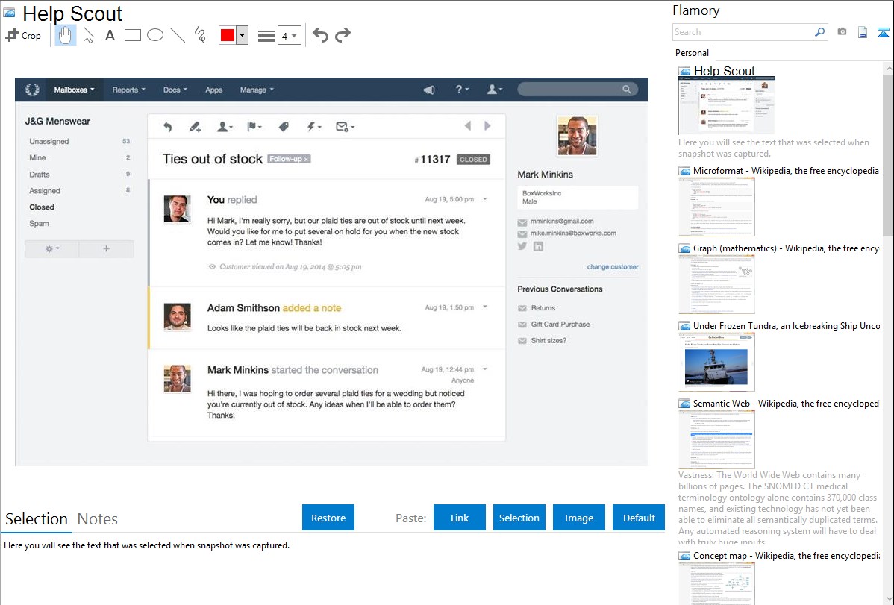Click the red color swatch
This screenshot has width=894, height=605.
228,35
